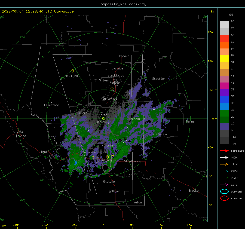Screen dimensions: 245x229
Task: Select the 54 dBZ yellow swatch
Action: 224,59
